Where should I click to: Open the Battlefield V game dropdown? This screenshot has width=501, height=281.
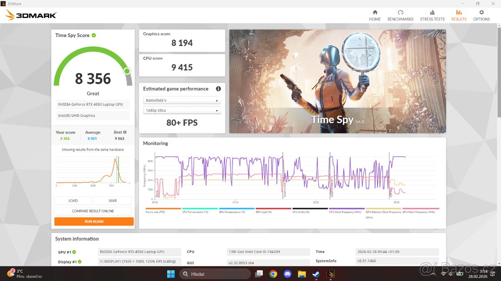click(182, 100)
